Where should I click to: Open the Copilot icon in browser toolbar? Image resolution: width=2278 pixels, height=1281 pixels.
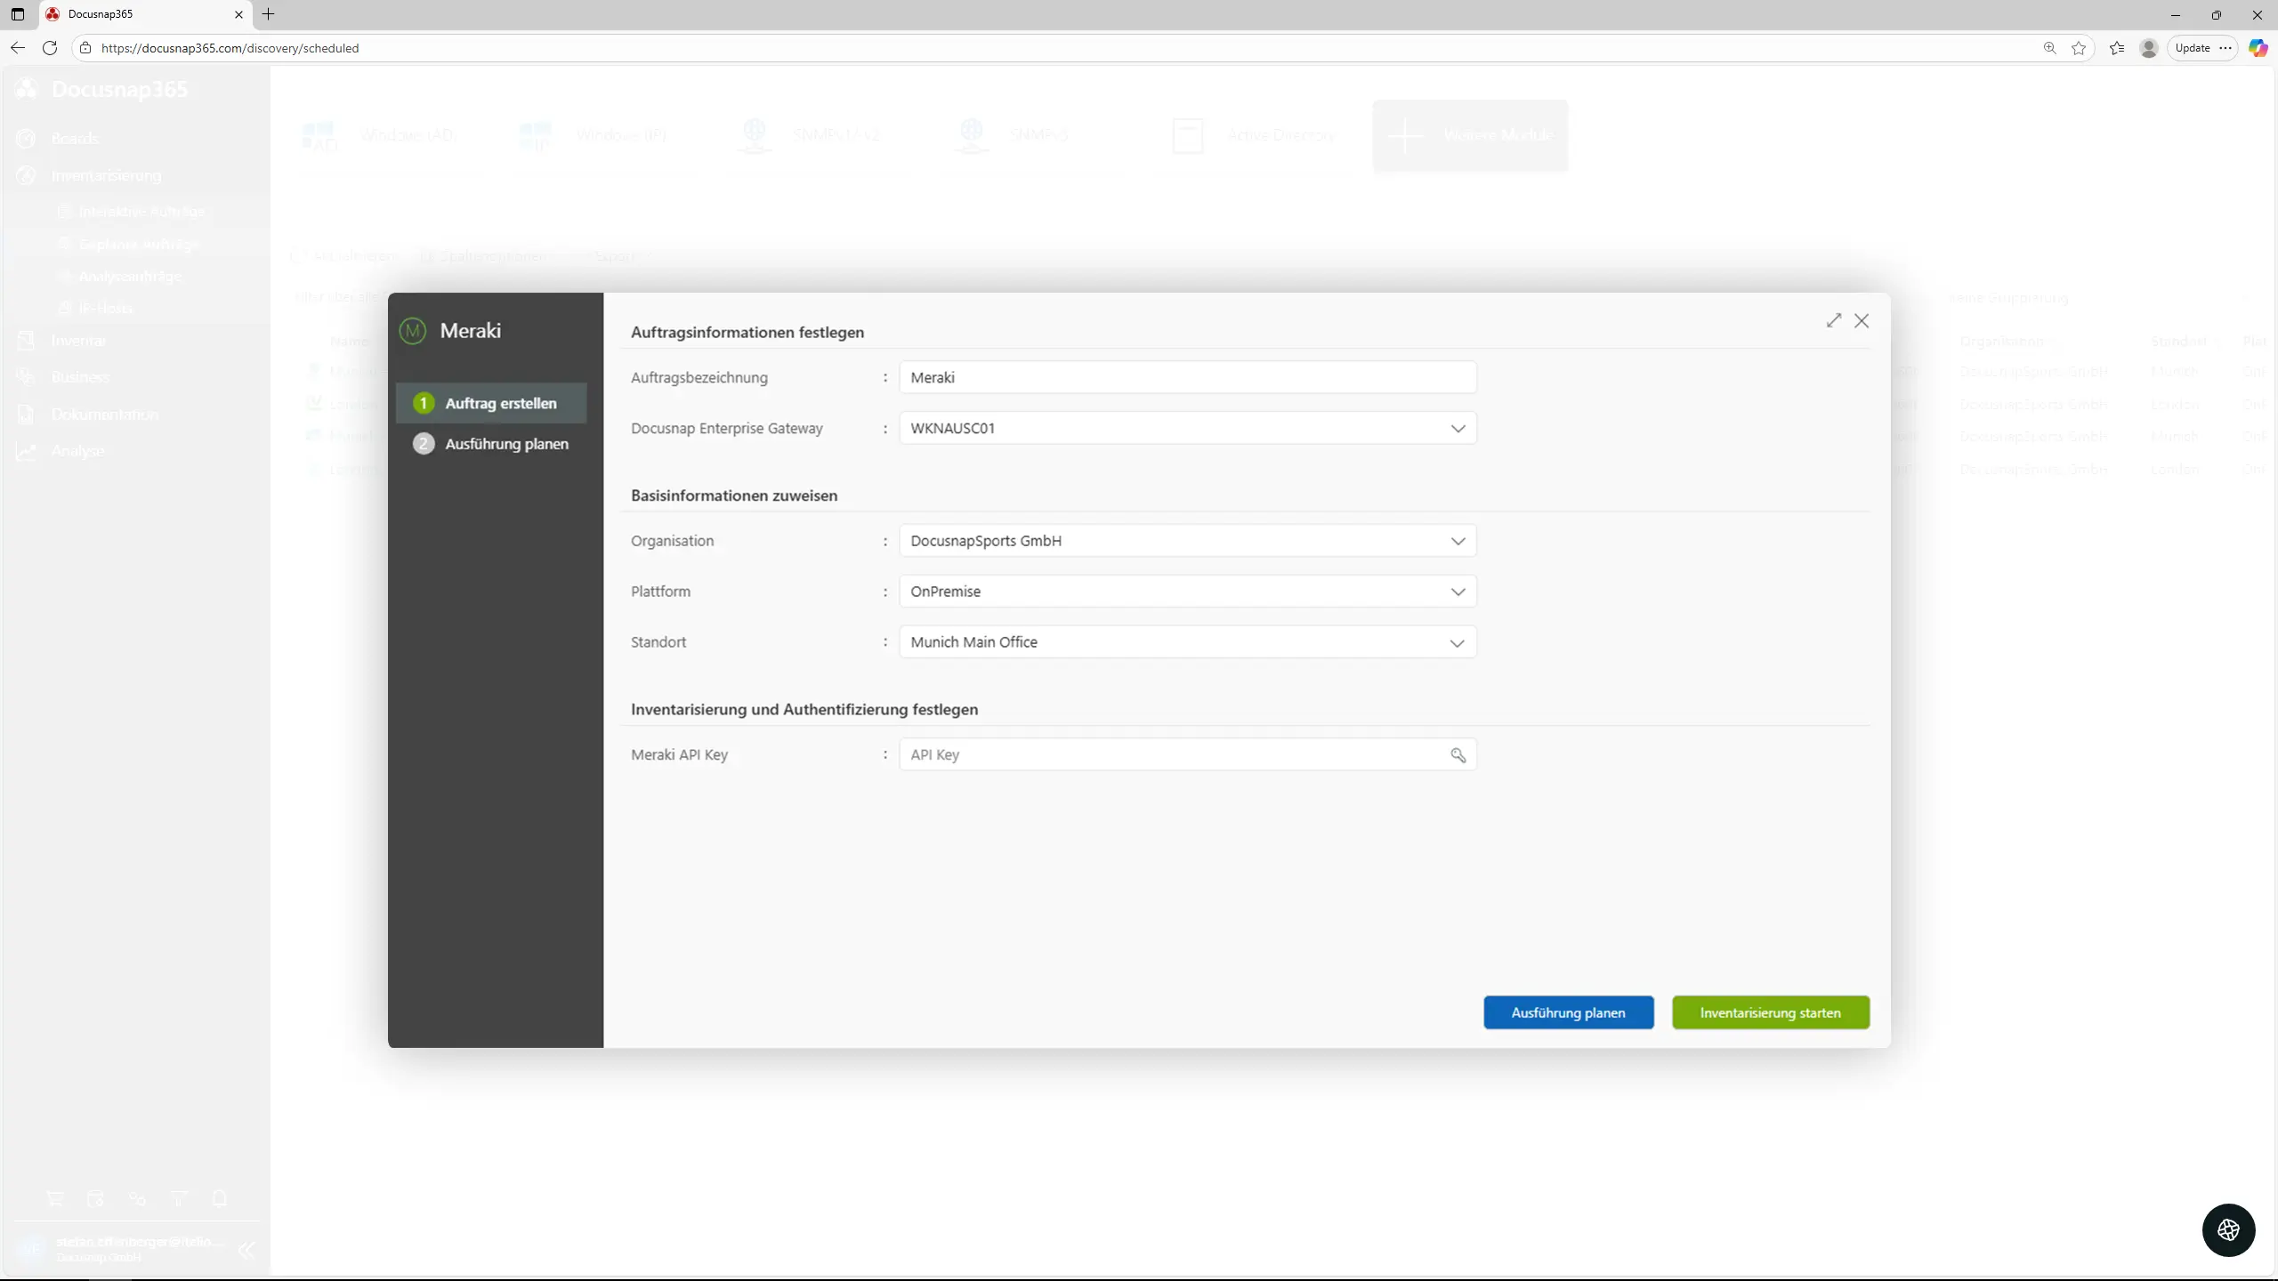click(2258, 48)
